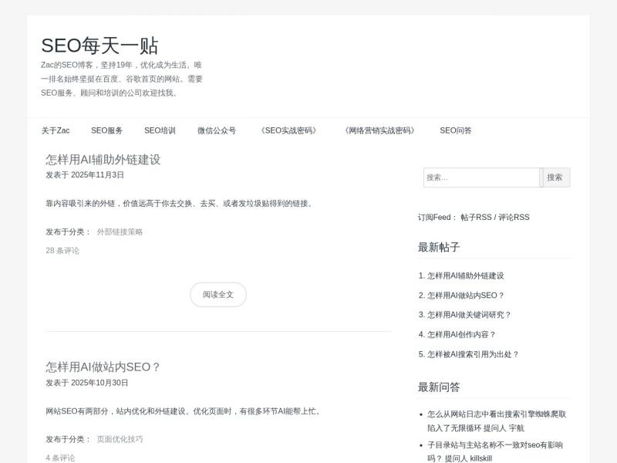Click the excerpt starting 靠内容吸引来的外链
The height and width of the screenshot is (463, 617).
180,204
